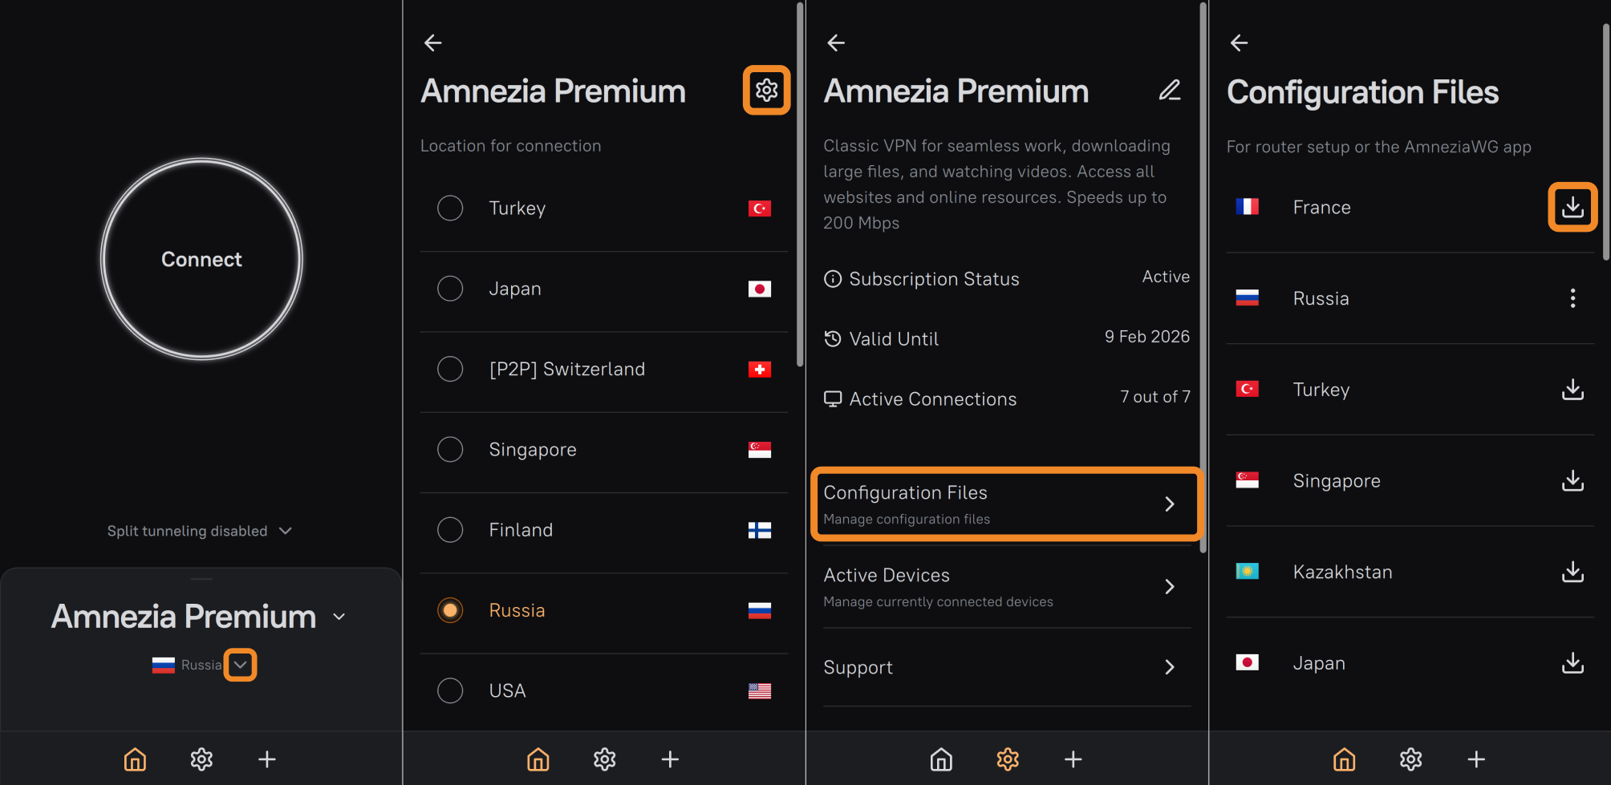The image size is (1611, 785).
Task: Expand the Amnezia Premium server chevron
Action: (339, 617)
